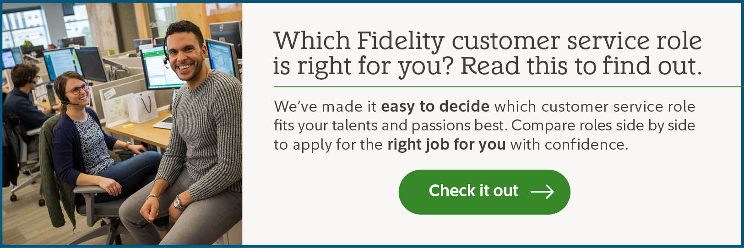Viewport: 744px width, 248px height.
Task: Select the bold "right job for you" text
Action: point(446,145)
